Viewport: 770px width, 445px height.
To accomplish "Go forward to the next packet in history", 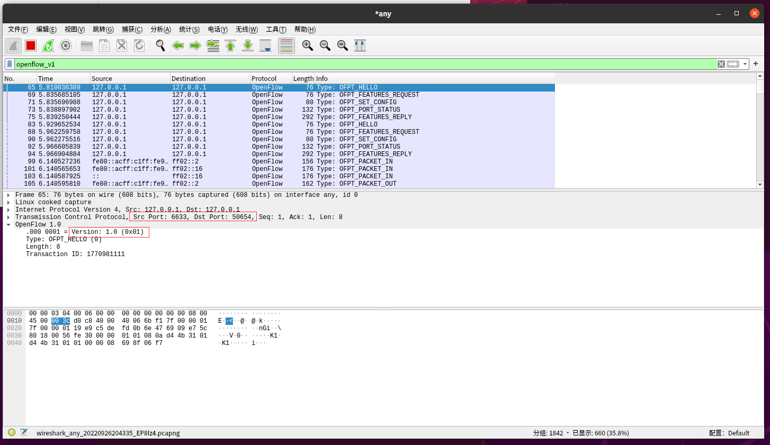I will (x=195, y=46).
